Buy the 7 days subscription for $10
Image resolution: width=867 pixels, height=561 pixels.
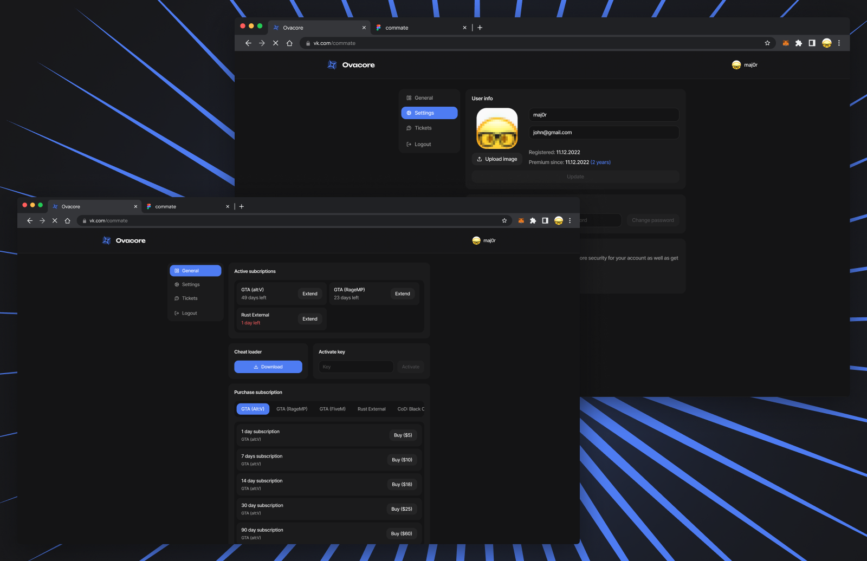(x=402, y=460)
